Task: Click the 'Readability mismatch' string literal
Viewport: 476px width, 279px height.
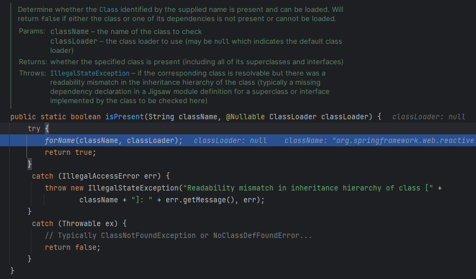Action: point(308,188)
